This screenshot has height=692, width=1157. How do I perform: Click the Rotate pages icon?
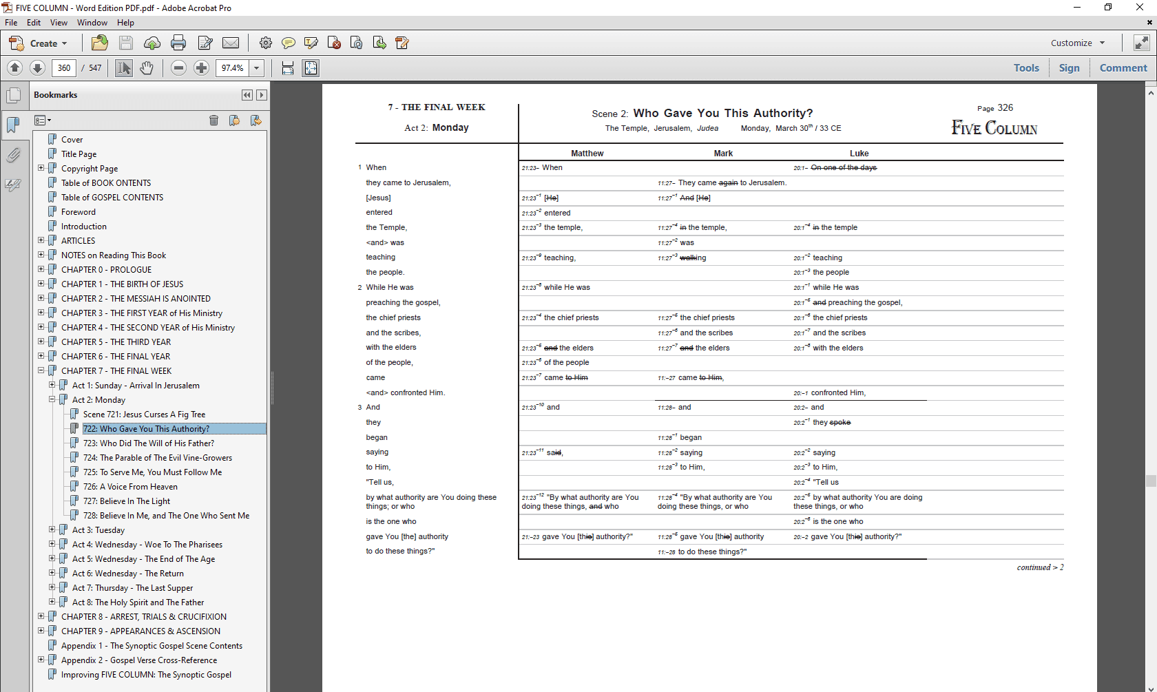click(357, 43)
